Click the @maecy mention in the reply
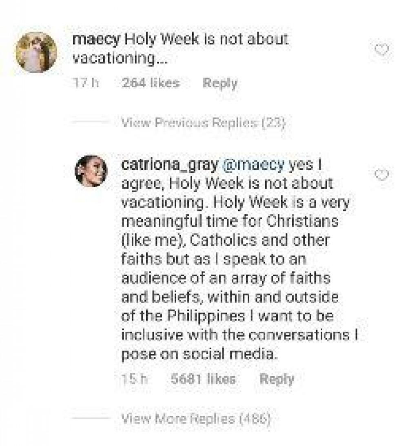This screenshot has width=408, height=446. (253, 165)
